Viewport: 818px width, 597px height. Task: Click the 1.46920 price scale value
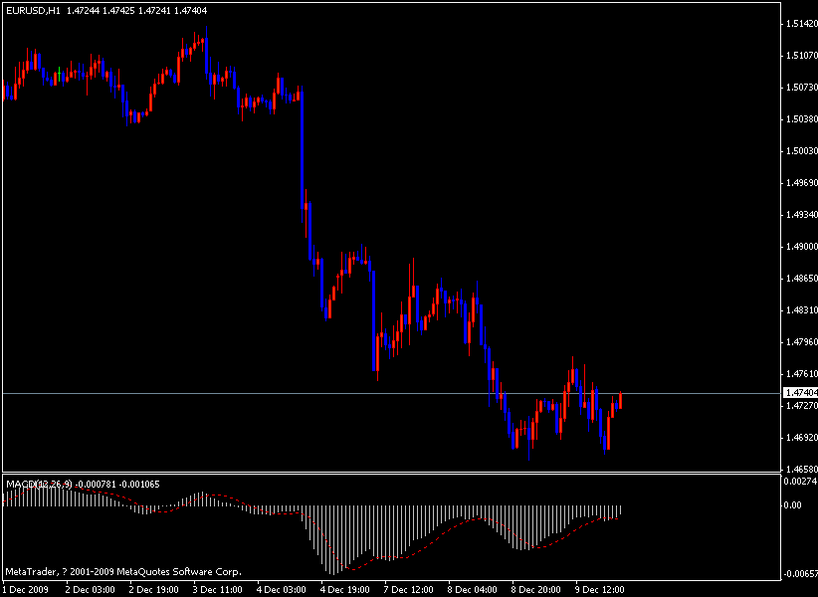coord(801,438)
